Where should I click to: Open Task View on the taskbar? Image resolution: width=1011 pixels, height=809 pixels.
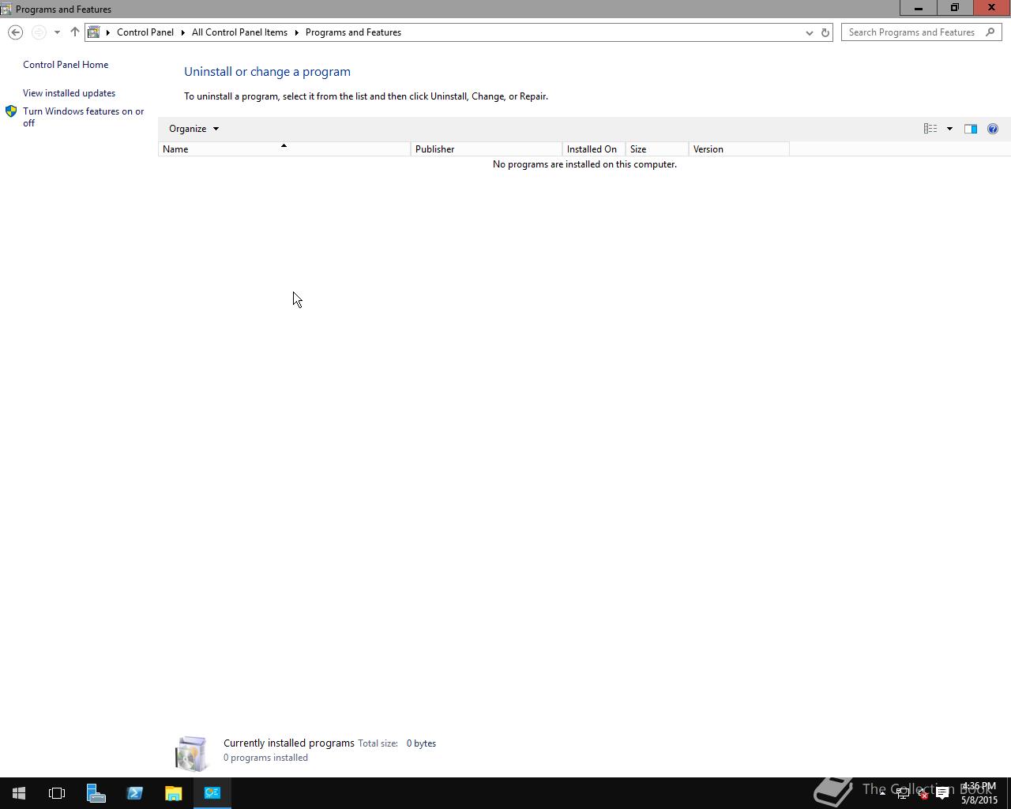tap(57, 793)
